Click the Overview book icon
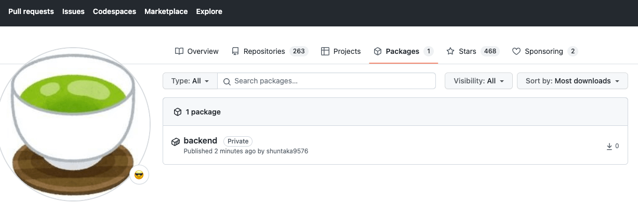Image resolution: width=638 pixels, height=202 pixels. pos(179,51)
